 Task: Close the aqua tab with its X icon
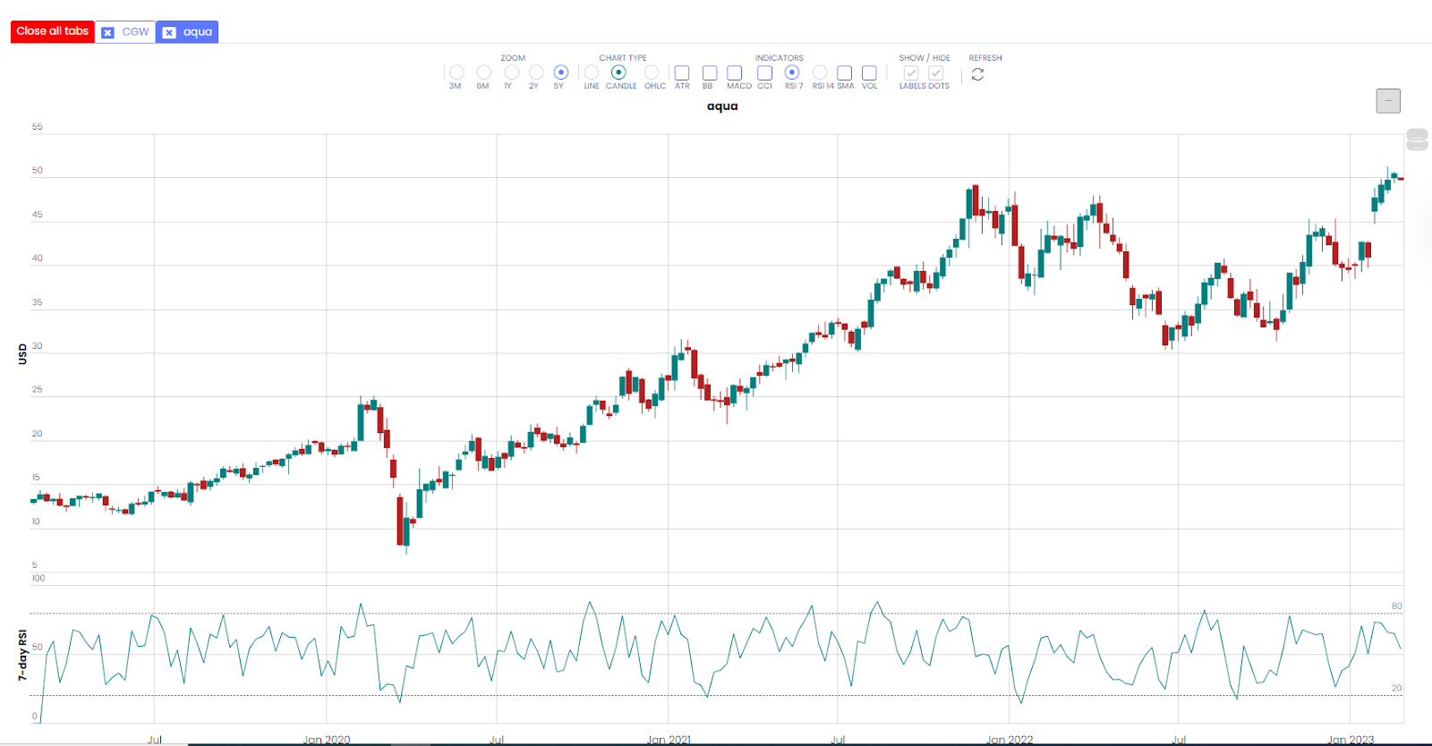[x=169, y=32]
